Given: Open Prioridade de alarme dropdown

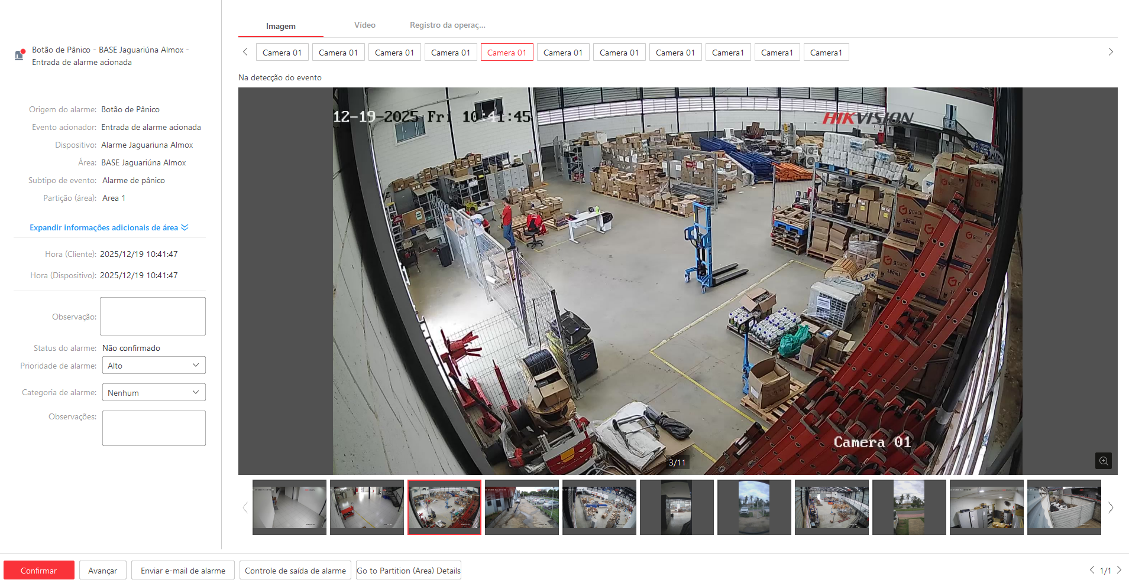Looking at the screenshot, I should coord(154,366).
